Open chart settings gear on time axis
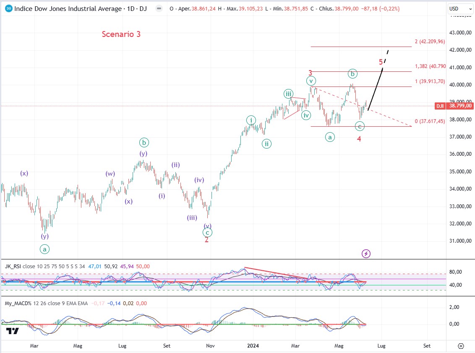This screenshot has width=475, height=353. tap(461, 346)
